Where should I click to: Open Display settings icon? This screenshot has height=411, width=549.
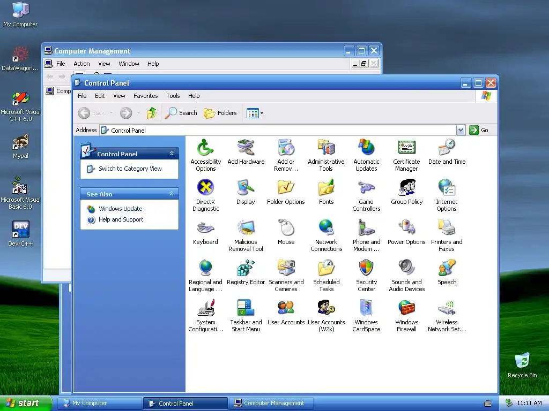[x=246, y=192]
